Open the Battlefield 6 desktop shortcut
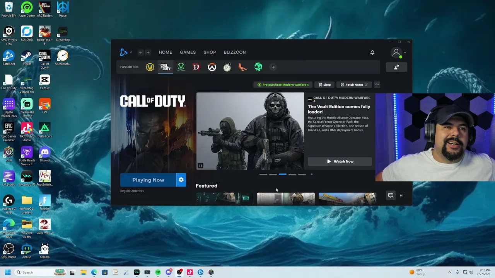 point(44,36)
